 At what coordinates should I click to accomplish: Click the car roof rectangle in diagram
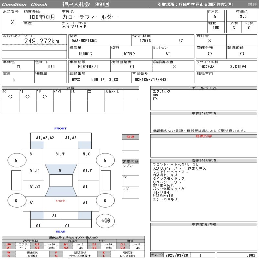pyautogui.click(x=61, y=181)
